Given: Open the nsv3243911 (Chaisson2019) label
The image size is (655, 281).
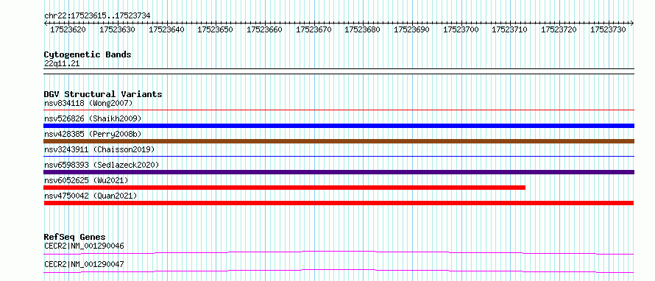Looking at the screenshot, I should point(99,149).
